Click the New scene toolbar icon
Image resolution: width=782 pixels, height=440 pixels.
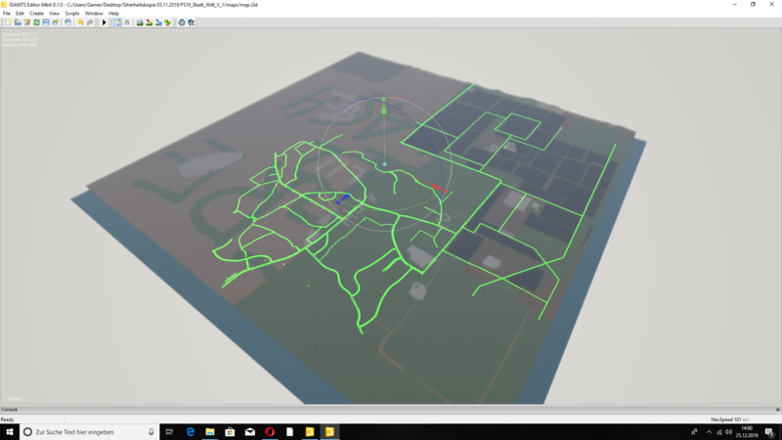click(6, 22)
